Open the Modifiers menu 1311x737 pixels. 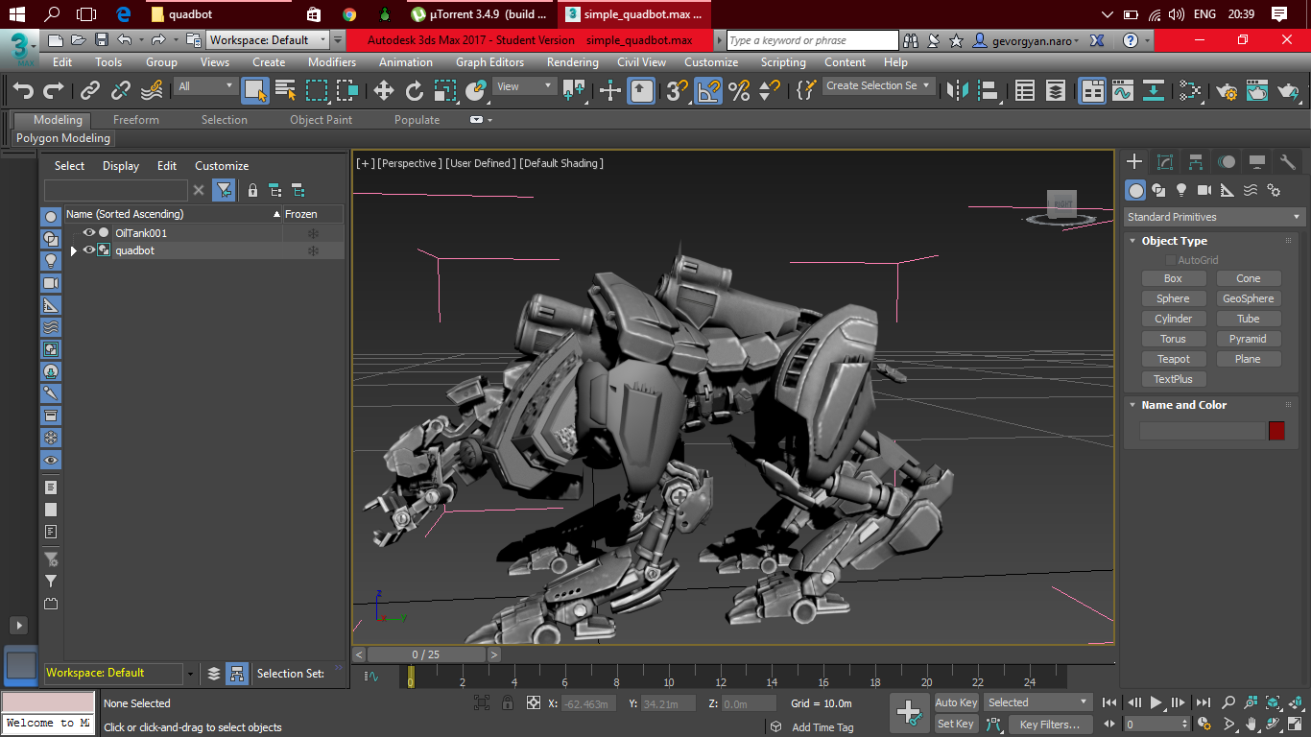coord(332,62)
